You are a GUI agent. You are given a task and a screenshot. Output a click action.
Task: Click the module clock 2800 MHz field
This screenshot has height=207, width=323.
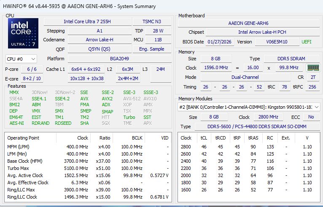pos(268,117)
